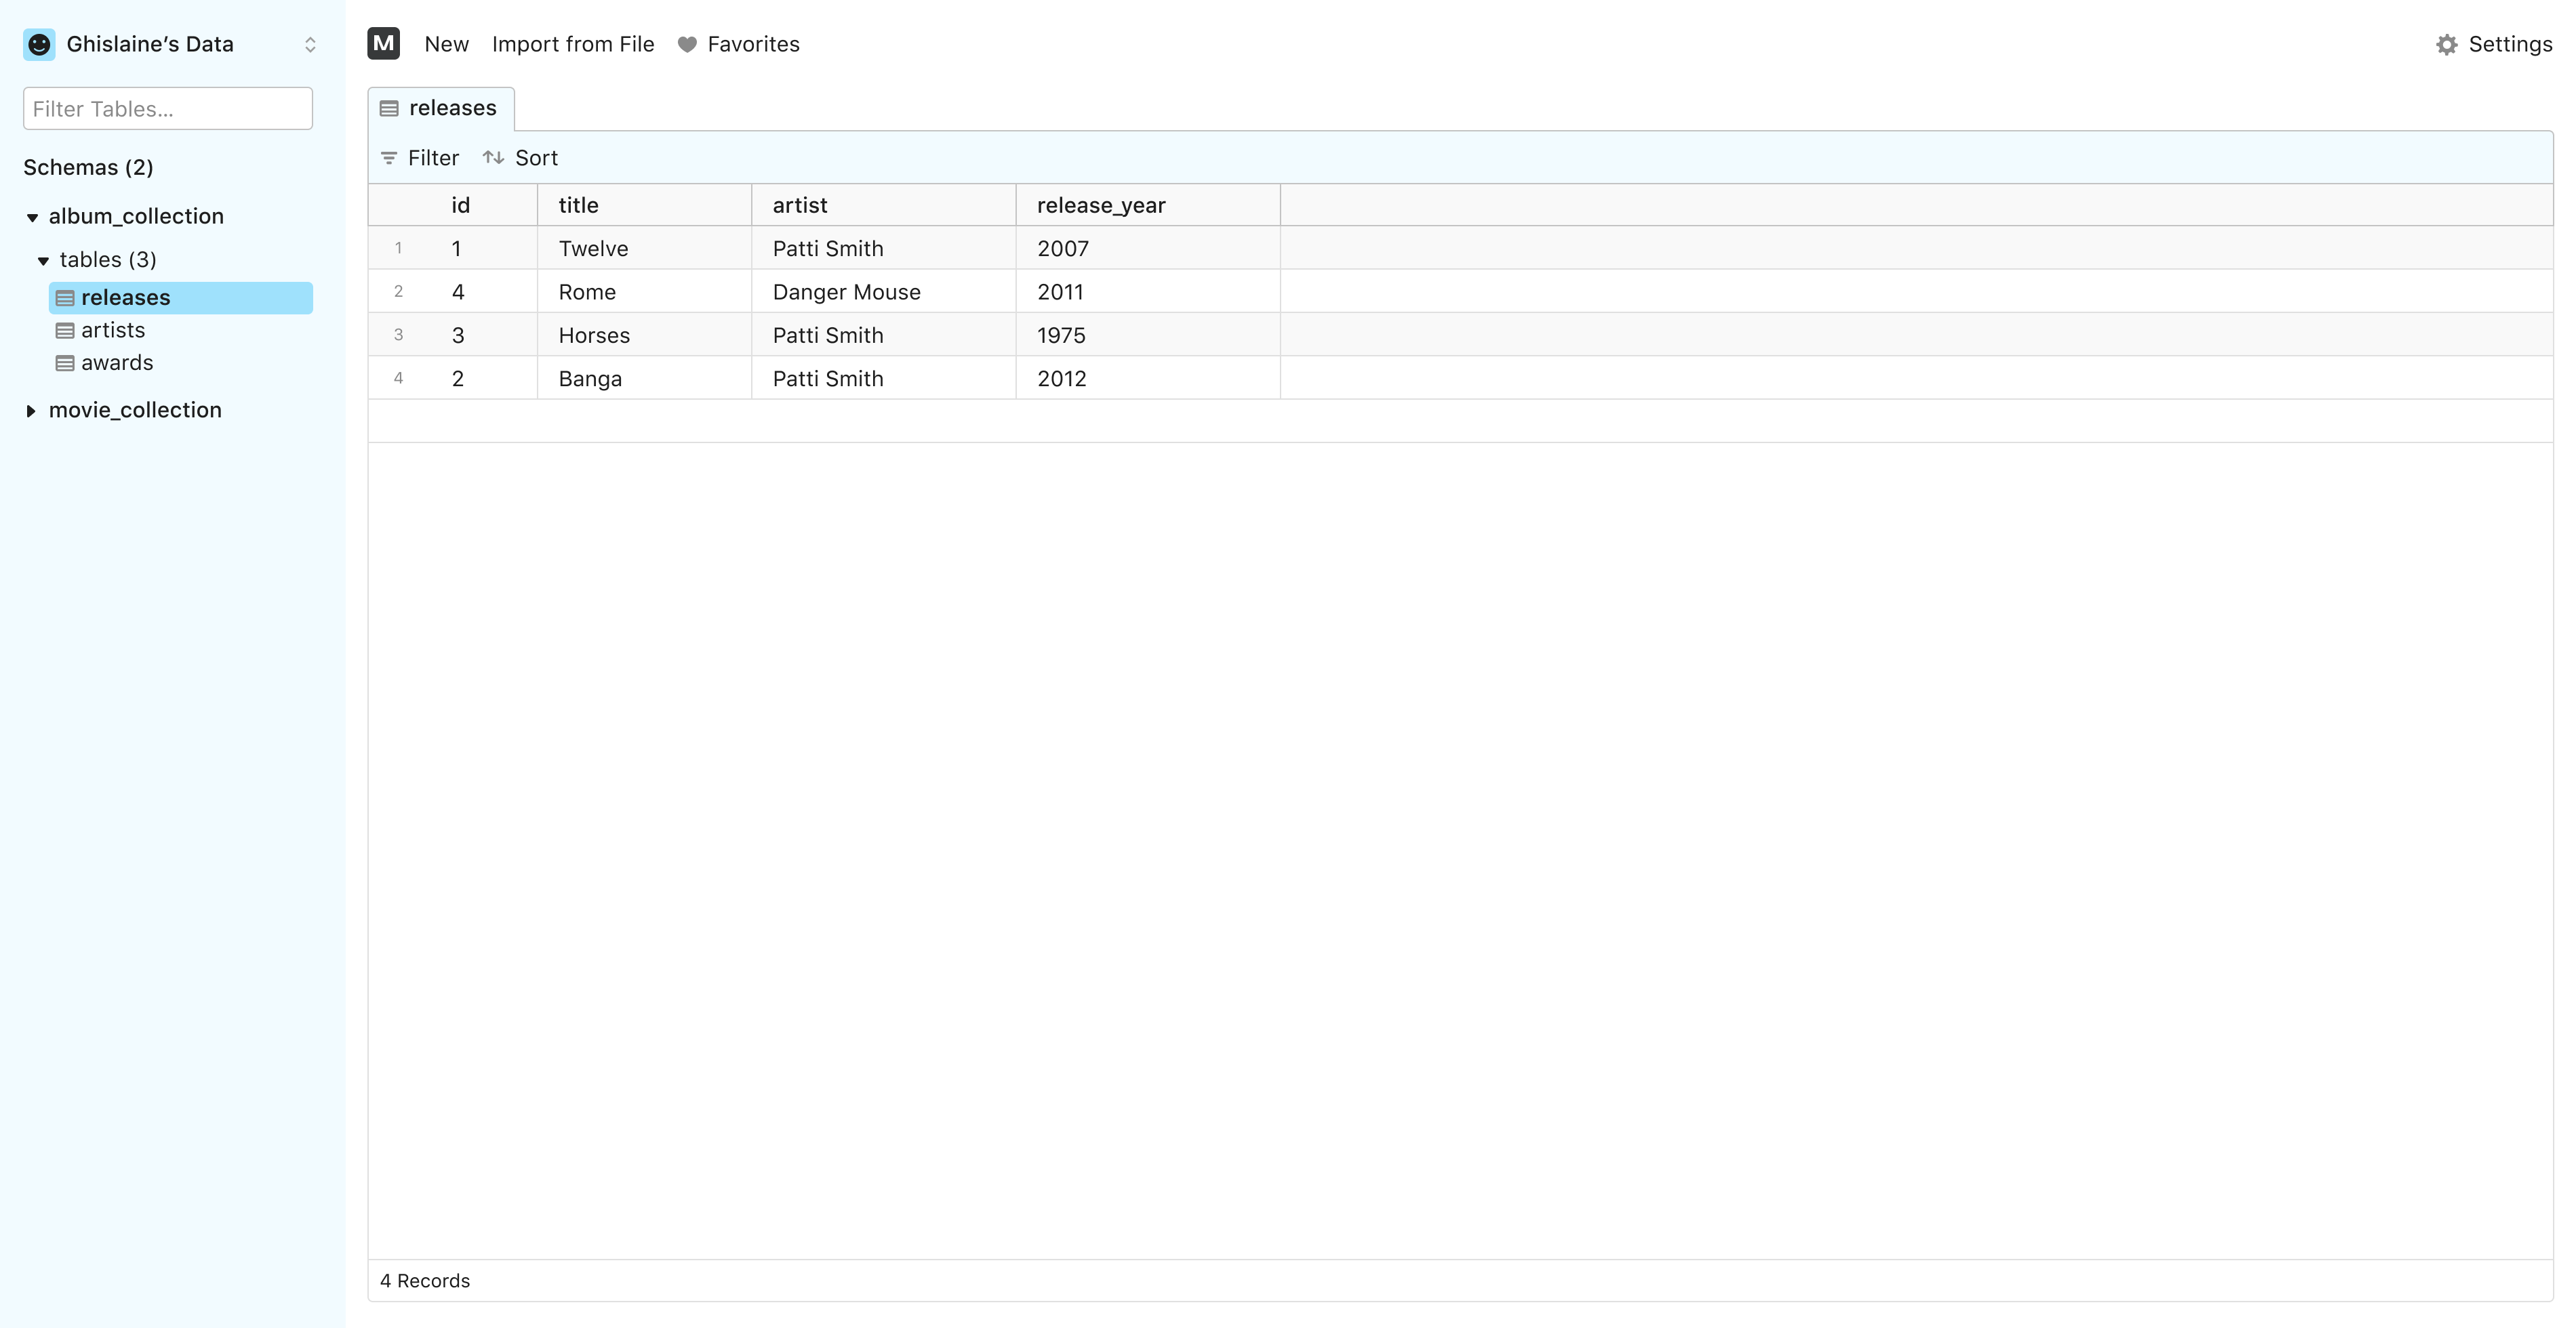The height and width of the screenshot is (1328, 2576).
Task: Click row number 4 of Banga row
Action: [398, 379]
